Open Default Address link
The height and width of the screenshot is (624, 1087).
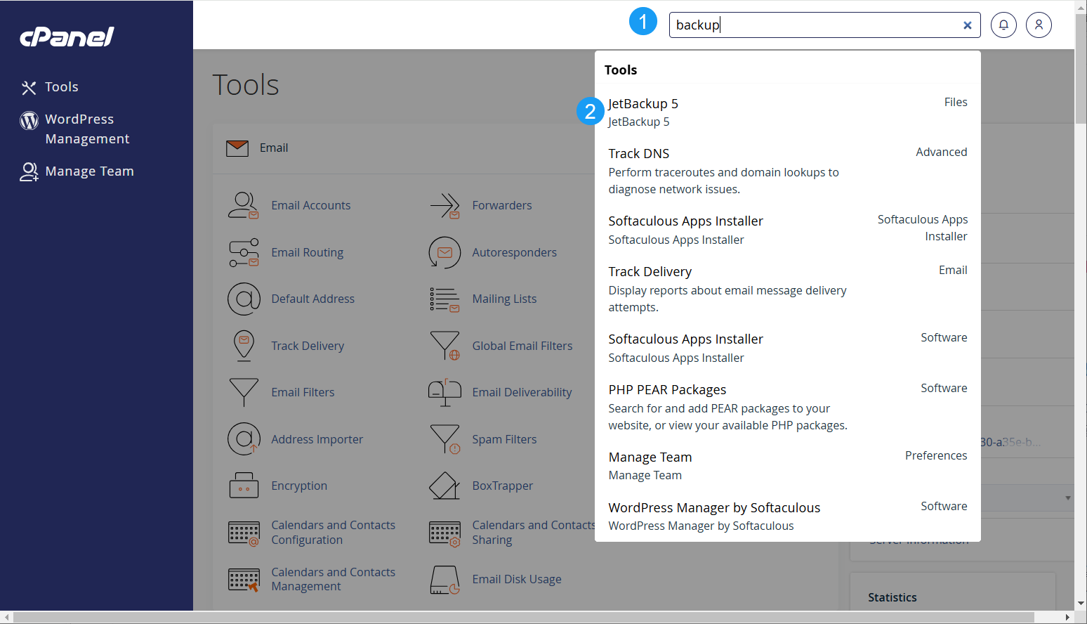[313, 299]
